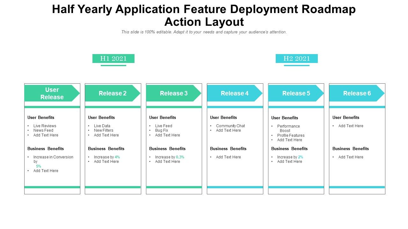
Task: Click 'User Benefits' heading in Release 4 card
Action: tap(223, 117)
